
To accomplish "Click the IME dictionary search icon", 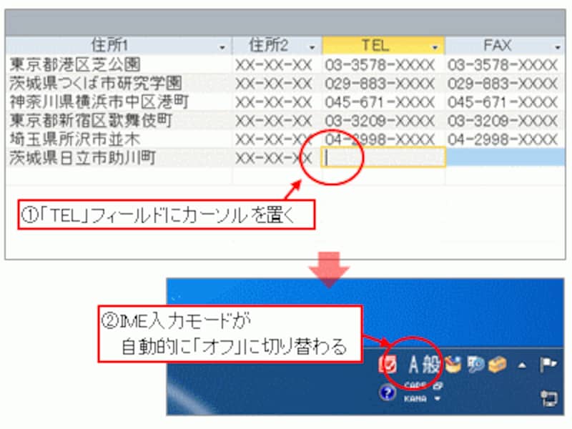I will click(x=475, y=364).
